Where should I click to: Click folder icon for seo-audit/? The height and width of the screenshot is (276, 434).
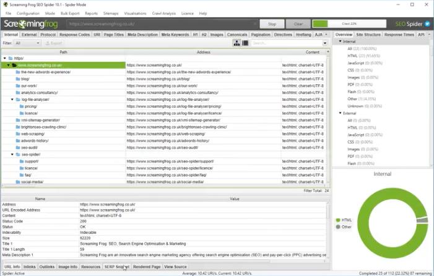pyautogui.click(x=18, y=148)
